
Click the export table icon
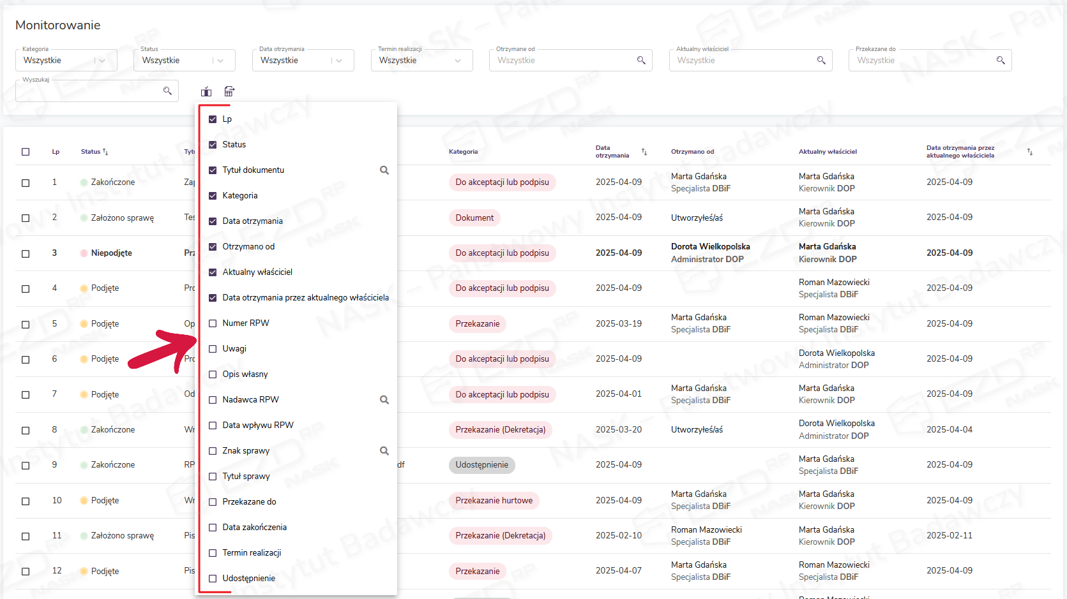[x=229, y=92]
